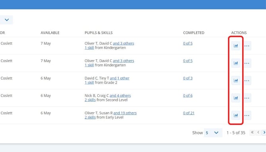Open '0 of 21' completed link
The width and height of the screenshot is (266, 152).
point(189,113)
